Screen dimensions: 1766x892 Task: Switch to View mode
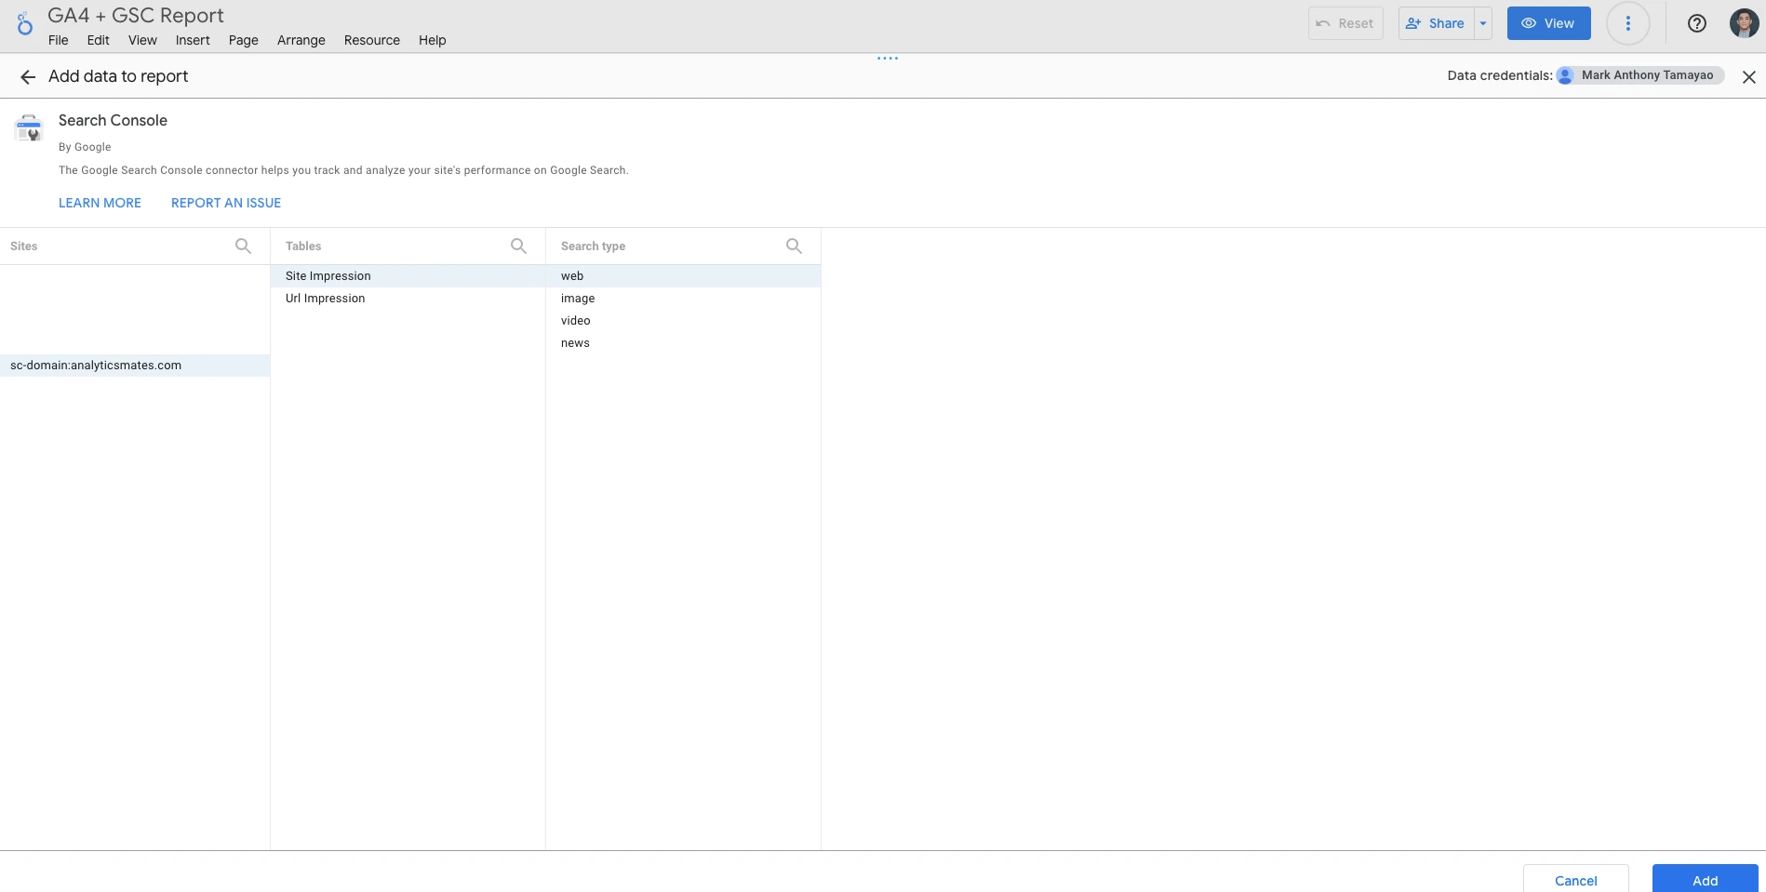(x=1548, y=23)
